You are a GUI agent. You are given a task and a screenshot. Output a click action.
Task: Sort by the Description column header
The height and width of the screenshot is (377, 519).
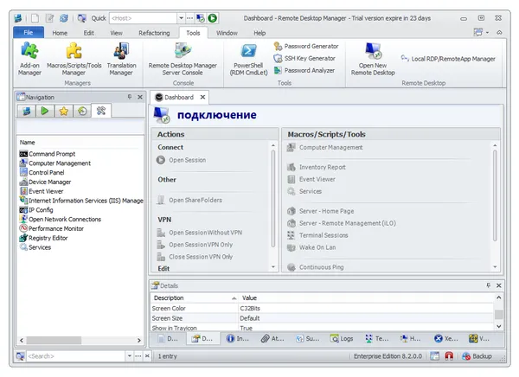coord(195,298)
